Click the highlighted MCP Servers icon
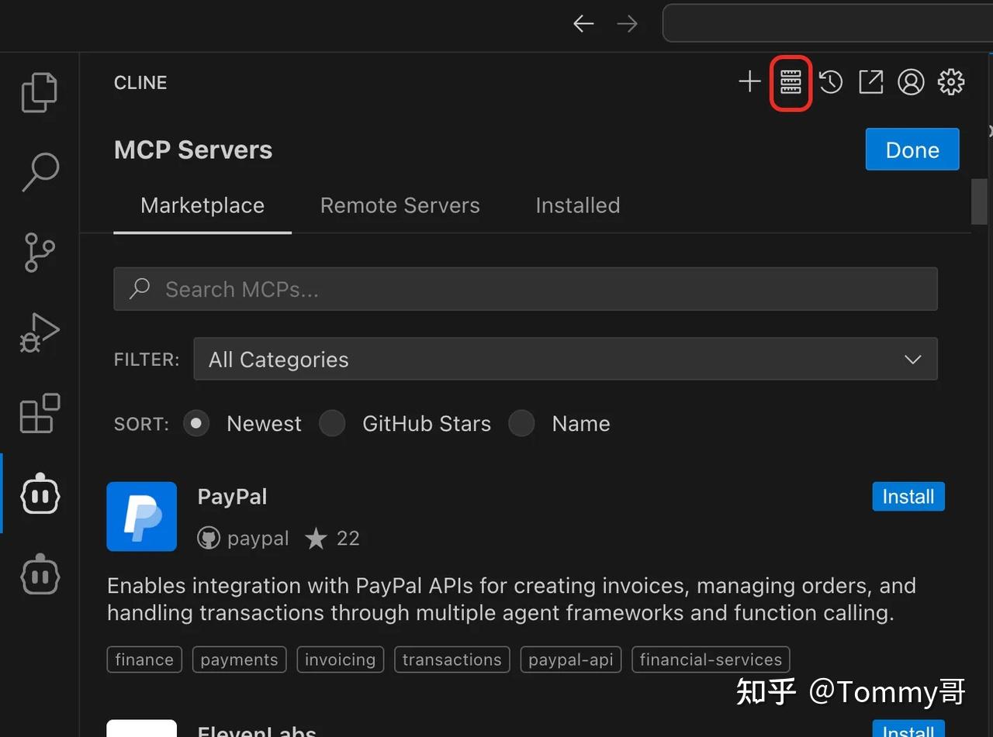 pyautogui.click(x=790, y=81)
